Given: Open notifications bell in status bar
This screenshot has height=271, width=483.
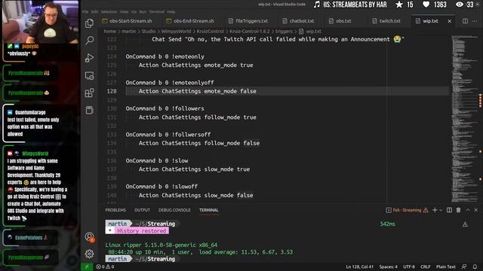Looking at the screenshot, I should pyautogui.click(x=475, y=266).
